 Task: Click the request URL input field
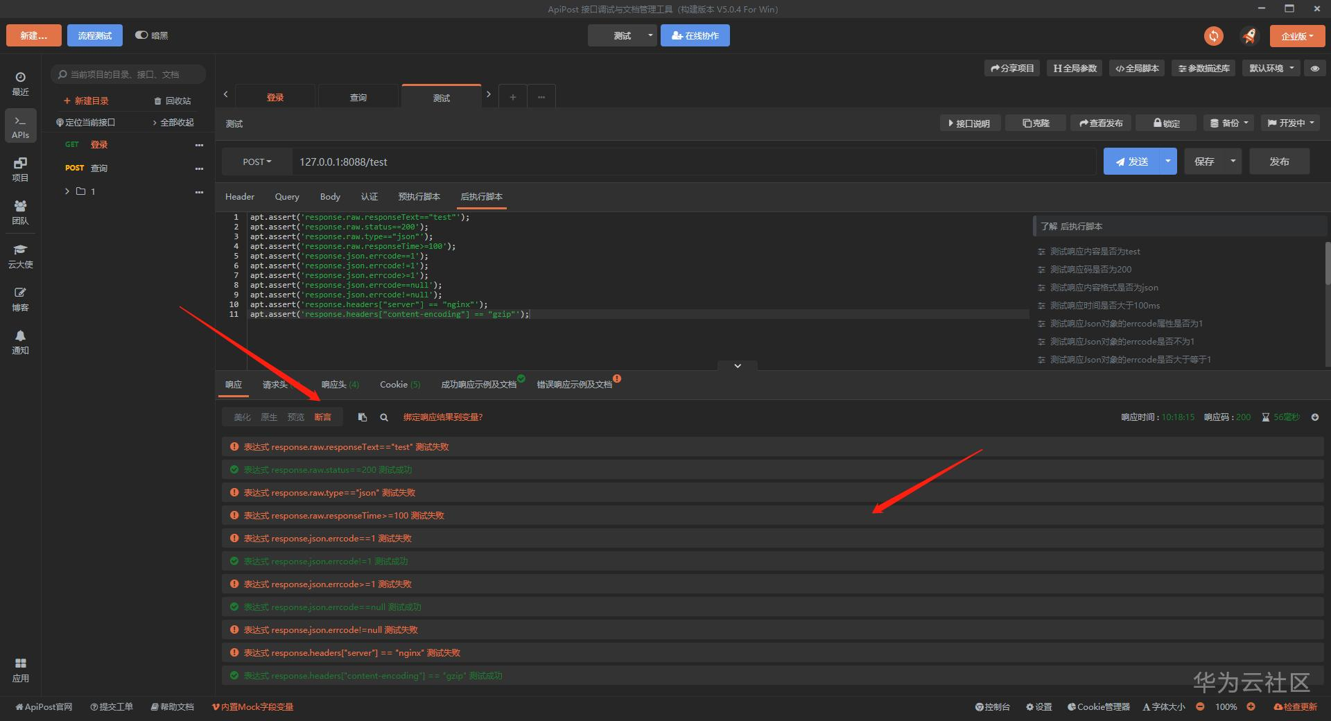point(693,162)
